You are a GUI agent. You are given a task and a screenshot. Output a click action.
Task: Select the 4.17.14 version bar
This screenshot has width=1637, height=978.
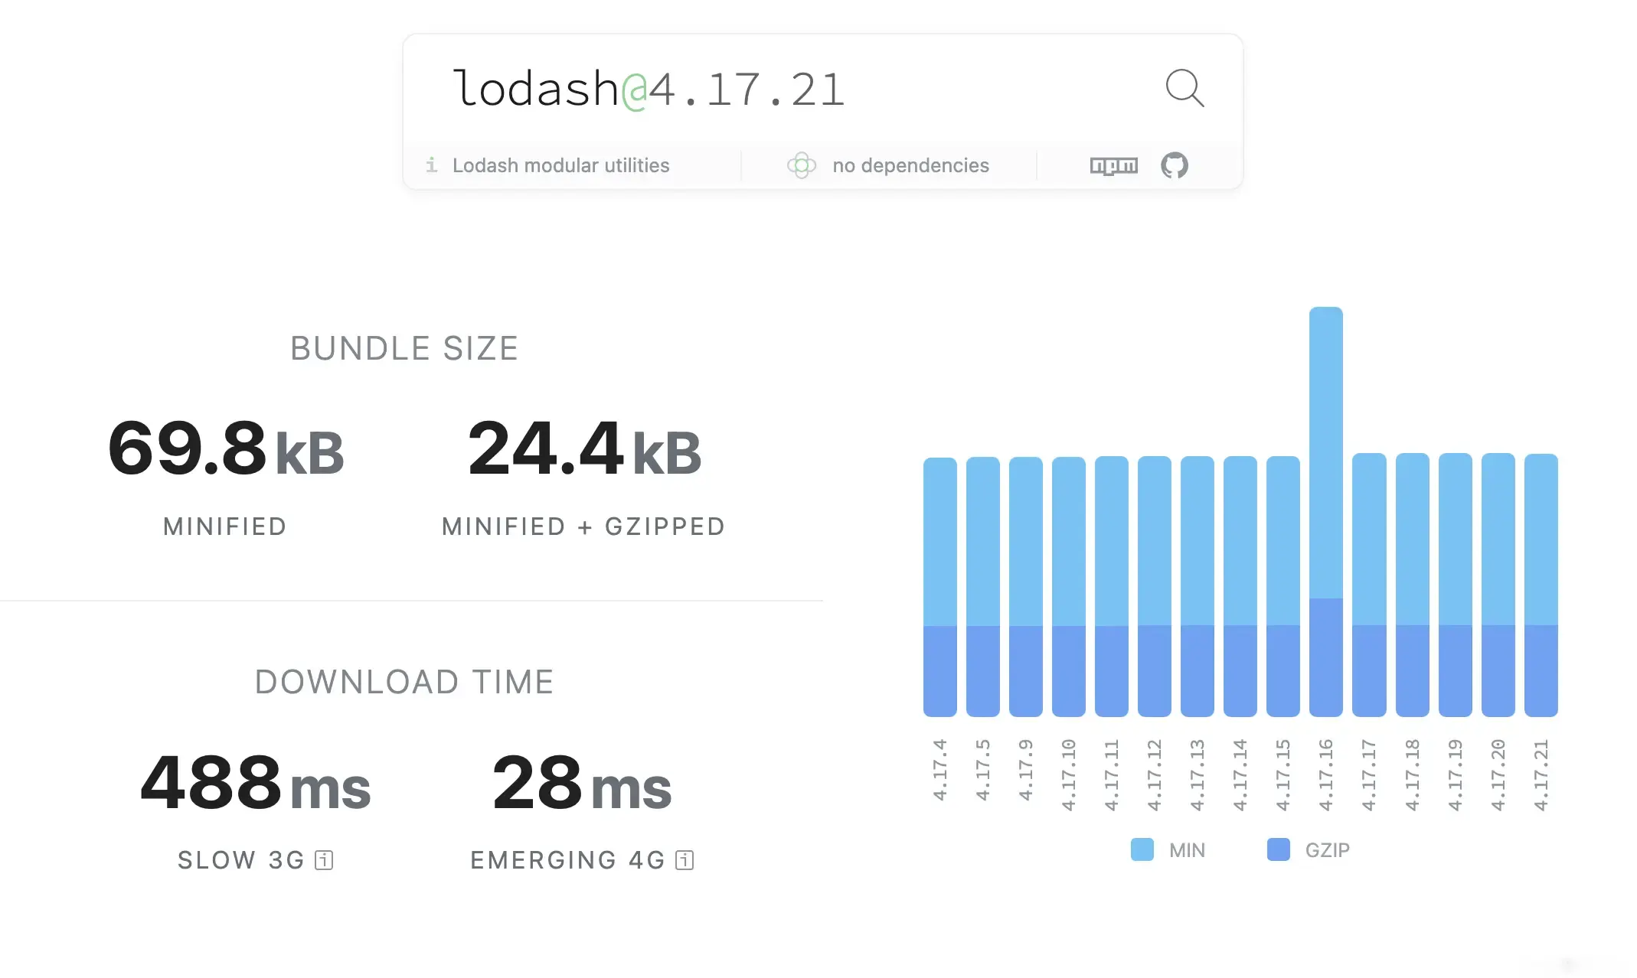[1240, 587]
